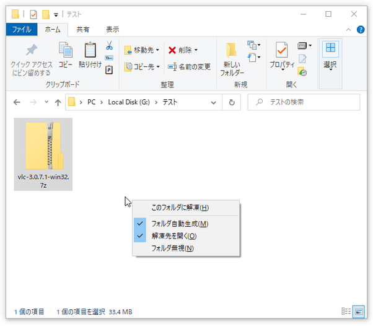Refresh the folder view

[x=232, y=102]
